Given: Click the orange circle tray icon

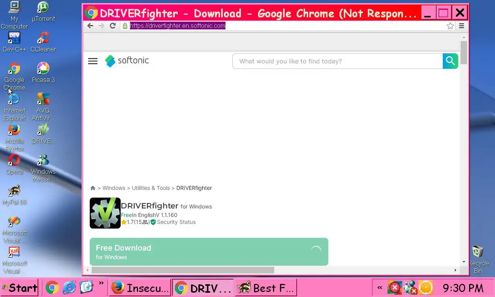Looking at the screenshot, I should tap(426, 287).
